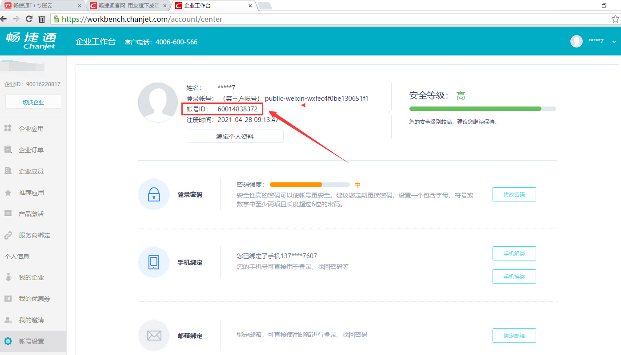This screenshot has height=355, width=621.
Task: Click the large profile avatar picture
Action: pos(158,103)
